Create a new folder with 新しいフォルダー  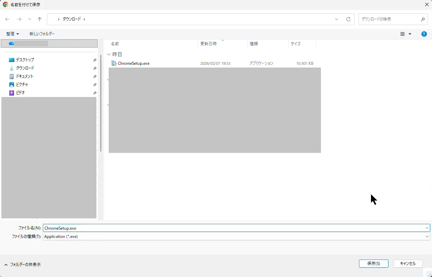[42, 34]
